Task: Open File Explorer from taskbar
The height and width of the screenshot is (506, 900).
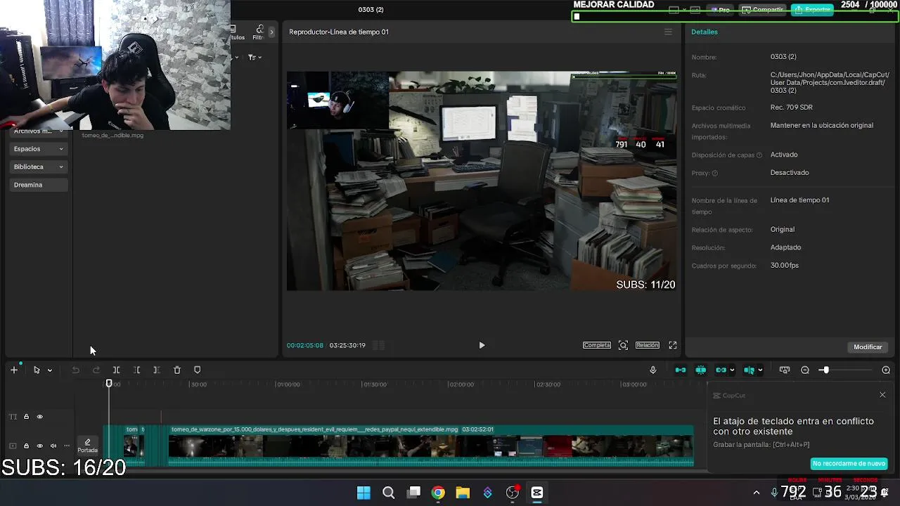Action: pos(463,493)
